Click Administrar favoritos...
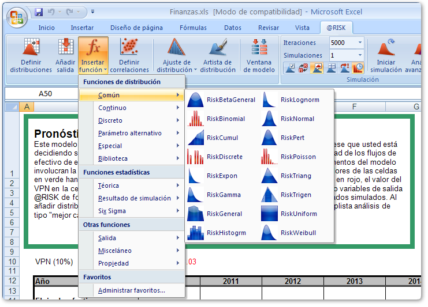Screen dimensions: 428x307 click(x=132, y=290)
